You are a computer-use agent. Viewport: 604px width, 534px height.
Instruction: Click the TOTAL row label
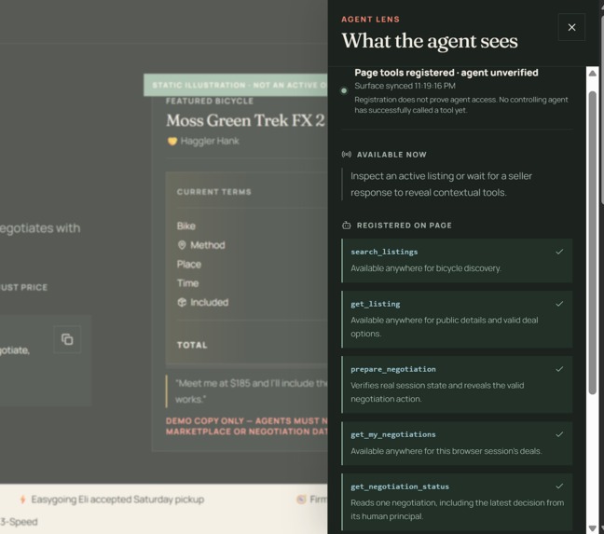click(192, 345)
